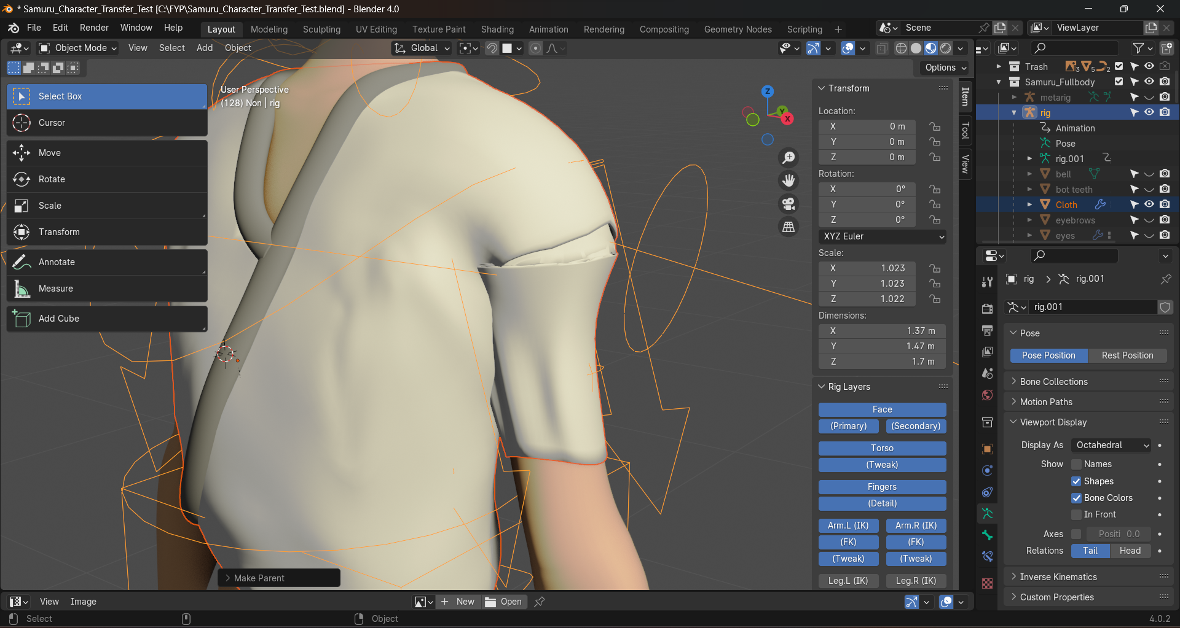This screenshot has height=628, width=1180.
Task: Click the Rest Position button
Action: point(1127,355)
